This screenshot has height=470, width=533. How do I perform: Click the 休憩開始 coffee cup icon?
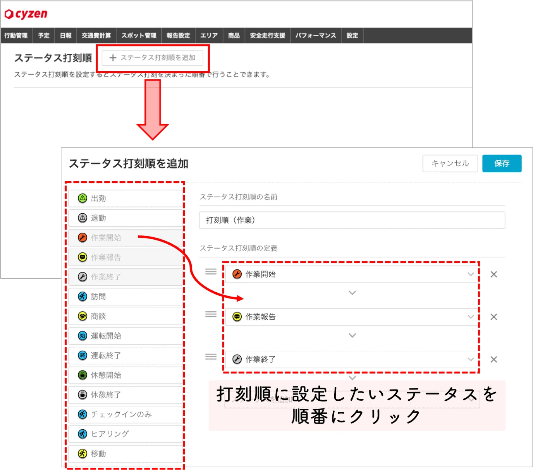83,375
